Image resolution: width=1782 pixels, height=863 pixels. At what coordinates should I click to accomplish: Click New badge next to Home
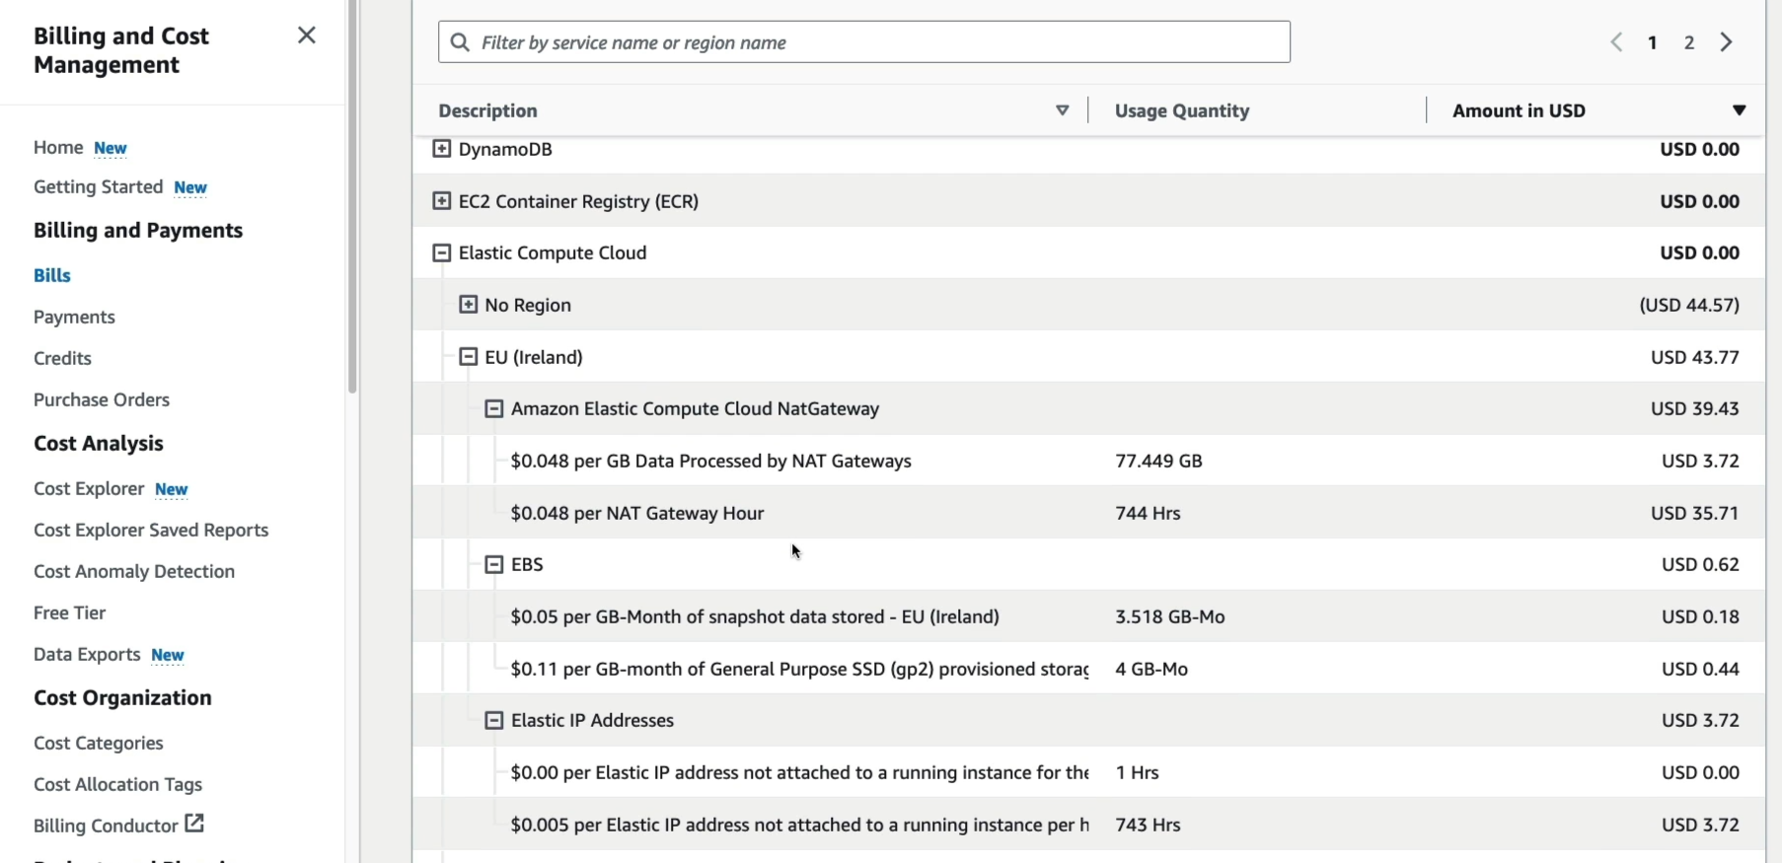(x=111, y=148)
